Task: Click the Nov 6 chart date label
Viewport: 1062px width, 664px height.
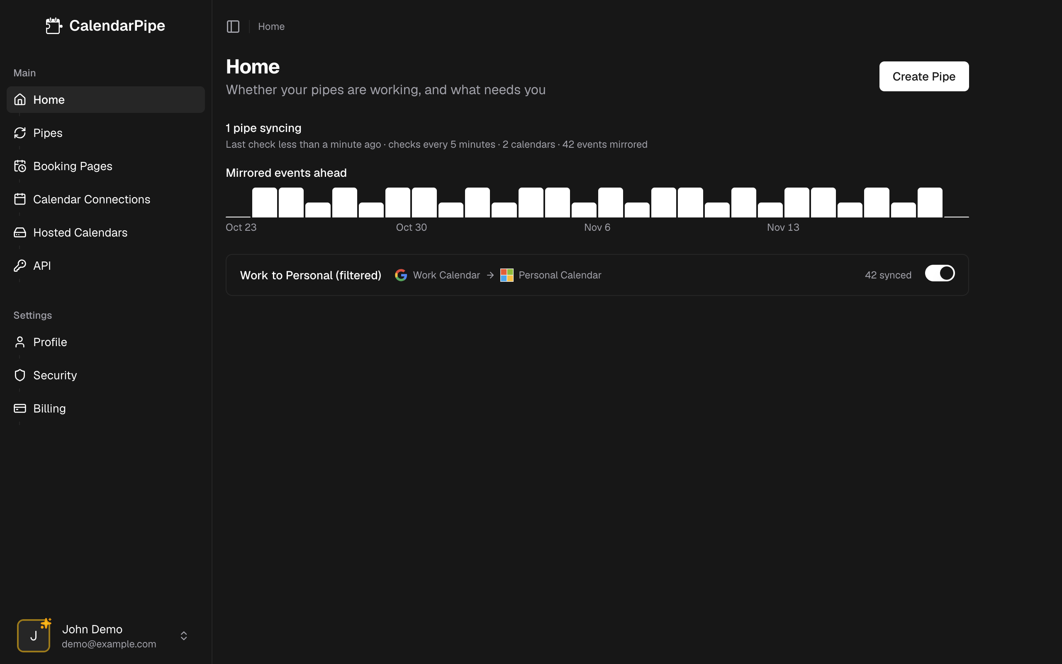Action: (597, 227)
